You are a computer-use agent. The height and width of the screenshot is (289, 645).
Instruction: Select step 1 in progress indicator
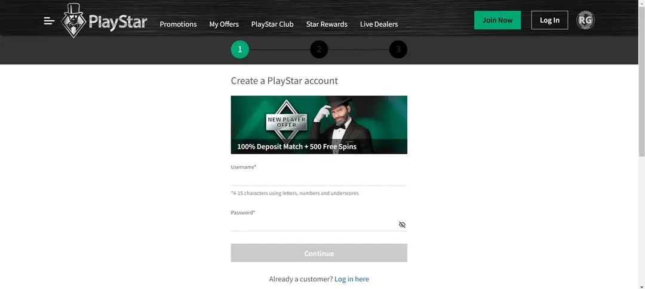(240, 49)
